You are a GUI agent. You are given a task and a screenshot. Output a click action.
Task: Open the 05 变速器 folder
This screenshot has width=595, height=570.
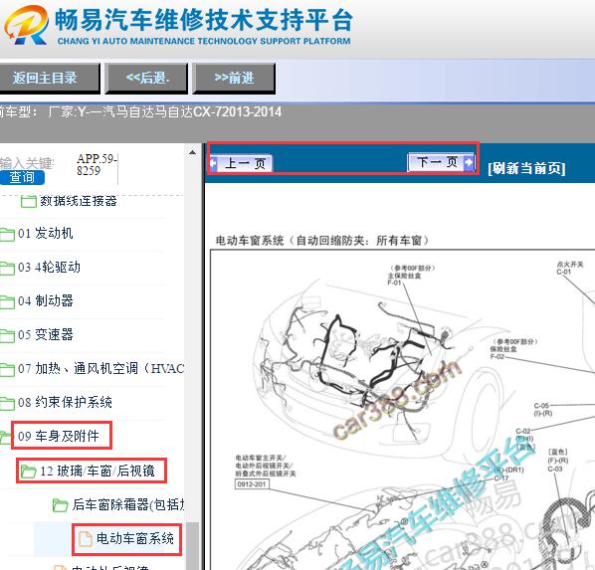pyautogui.click(x=45, y=334)
